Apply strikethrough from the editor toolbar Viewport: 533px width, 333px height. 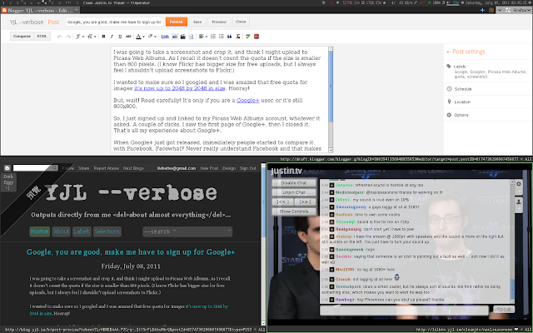128,37
